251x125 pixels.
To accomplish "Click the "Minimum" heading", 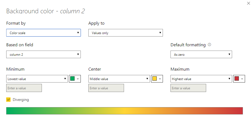I will click(x=15, y=69).
